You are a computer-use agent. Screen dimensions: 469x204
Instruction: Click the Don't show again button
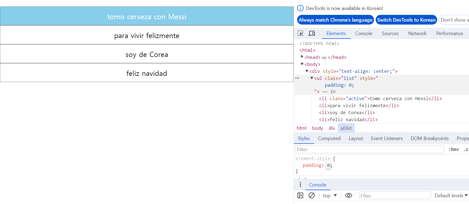[x=454, y=20]
